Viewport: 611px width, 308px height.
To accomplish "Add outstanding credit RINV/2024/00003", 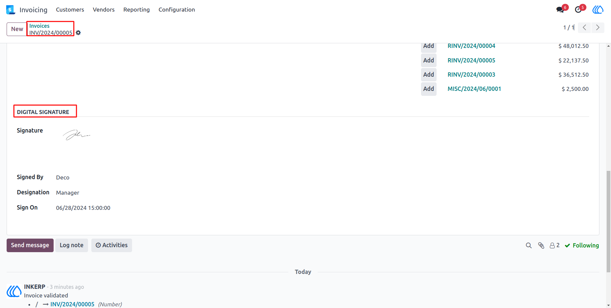I will tap(429, 74).
